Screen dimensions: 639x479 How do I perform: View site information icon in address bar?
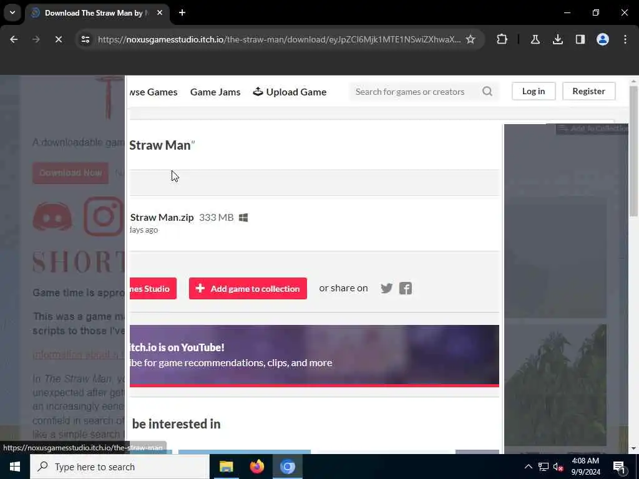tap(85, 39)
